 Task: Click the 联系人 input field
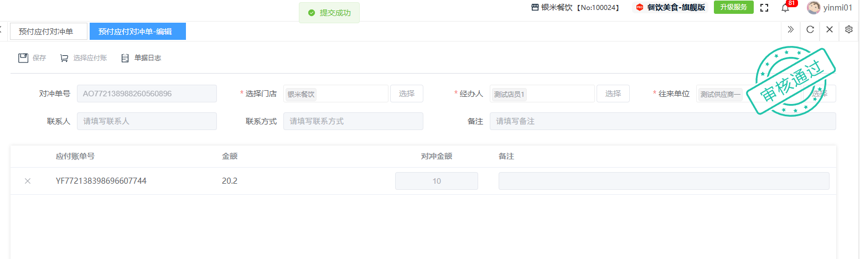coord(147,121)
